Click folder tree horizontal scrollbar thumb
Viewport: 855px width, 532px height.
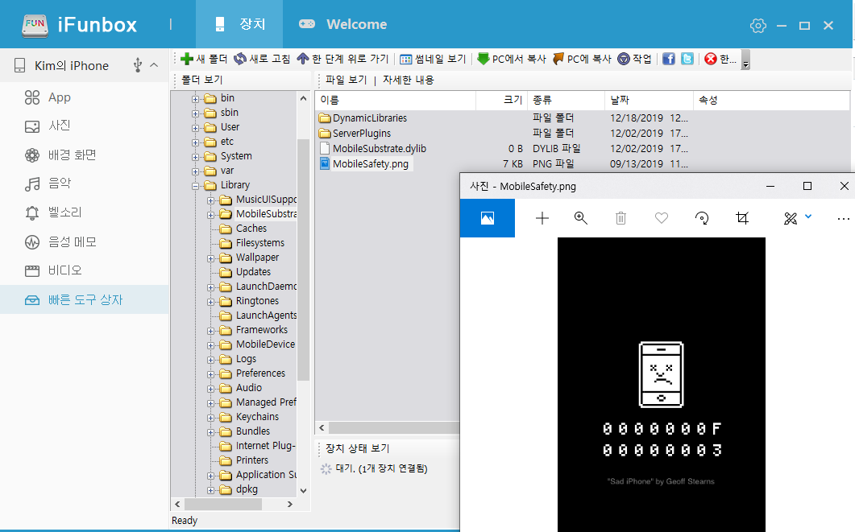(x=223, y=505)
